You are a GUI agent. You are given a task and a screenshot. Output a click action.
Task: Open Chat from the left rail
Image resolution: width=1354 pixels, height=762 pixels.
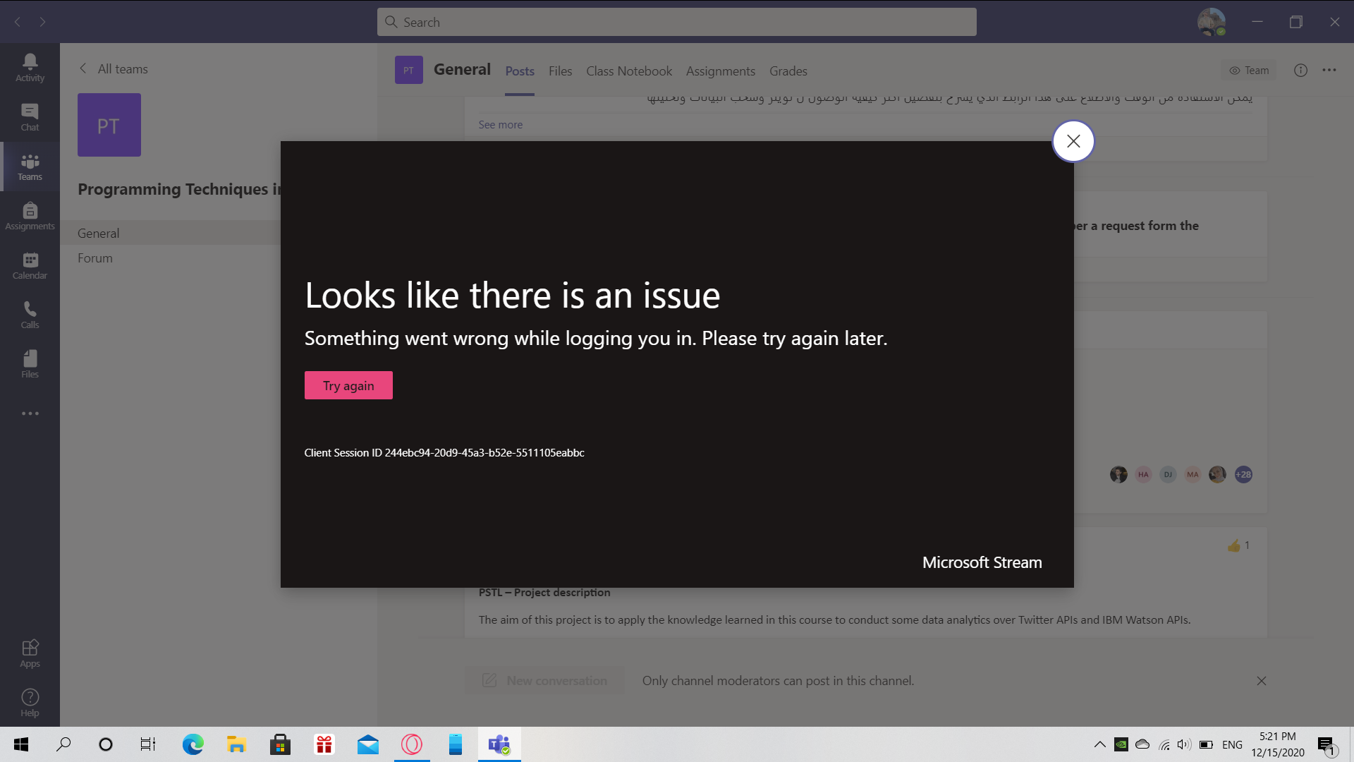[x=30, y=116]
